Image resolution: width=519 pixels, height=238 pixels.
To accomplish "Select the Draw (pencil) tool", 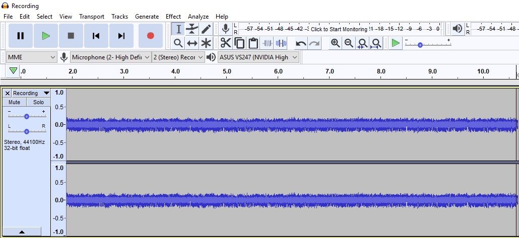I will (206, 29).
